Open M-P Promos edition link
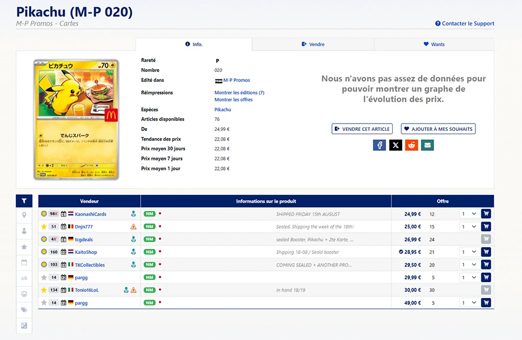522x340 pixels. (x=237, y=80)
